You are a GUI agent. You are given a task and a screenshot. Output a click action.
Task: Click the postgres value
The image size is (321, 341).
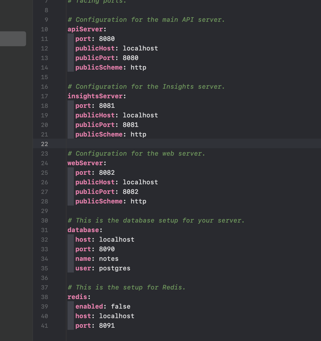(x=115, y=268)
